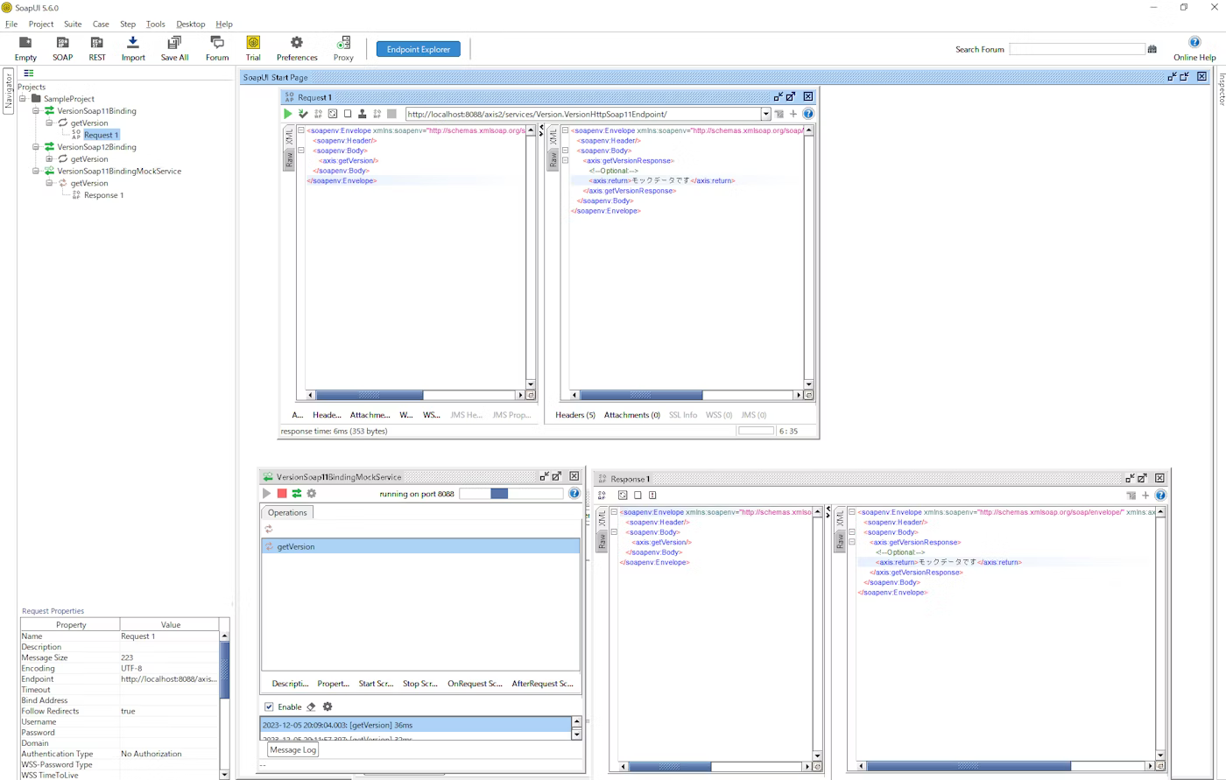
Task: Open mock service options gear icon
Action: tap(311, 494)
